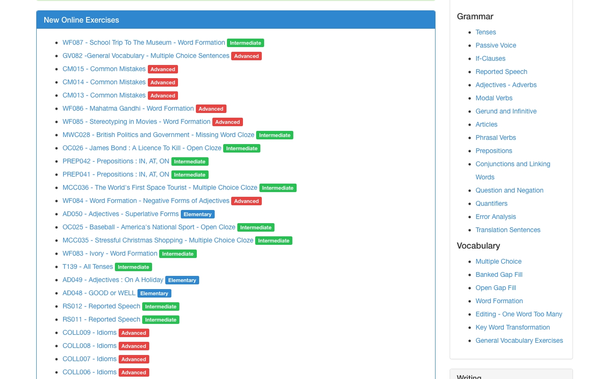This screenshot has height=379, width=597.
Task: Click the T139 All Tenses link
Action: click(x=88, y=266)
